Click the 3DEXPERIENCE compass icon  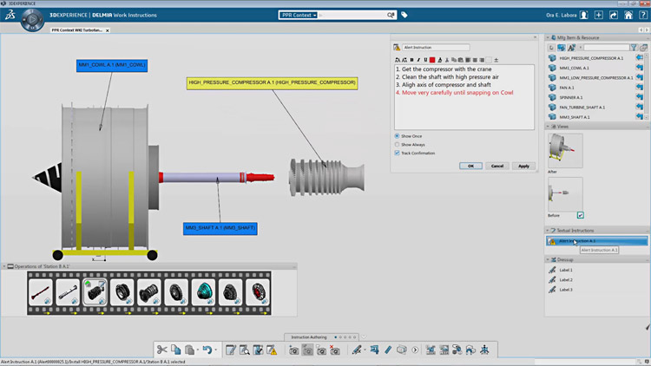[33, 18]
